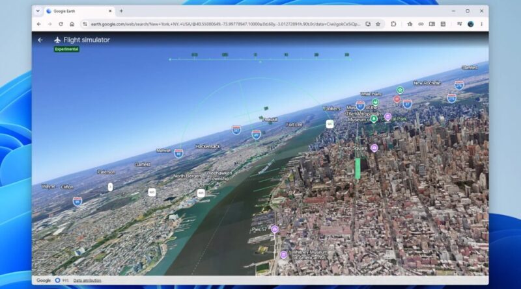This screenshot has height=289, width=521.
Task: Open the grid-style toolbar extension icon
Action: [443, 24]
